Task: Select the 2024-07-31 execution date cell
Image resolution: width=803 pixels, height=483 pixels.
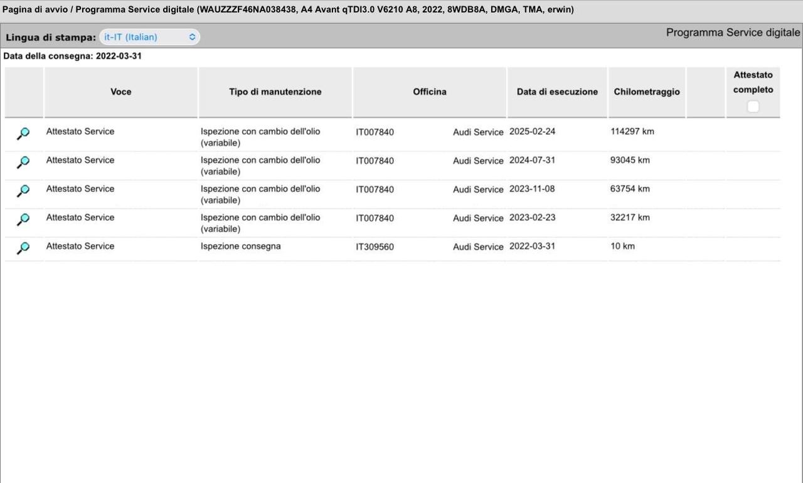Action: click(532, 161)
